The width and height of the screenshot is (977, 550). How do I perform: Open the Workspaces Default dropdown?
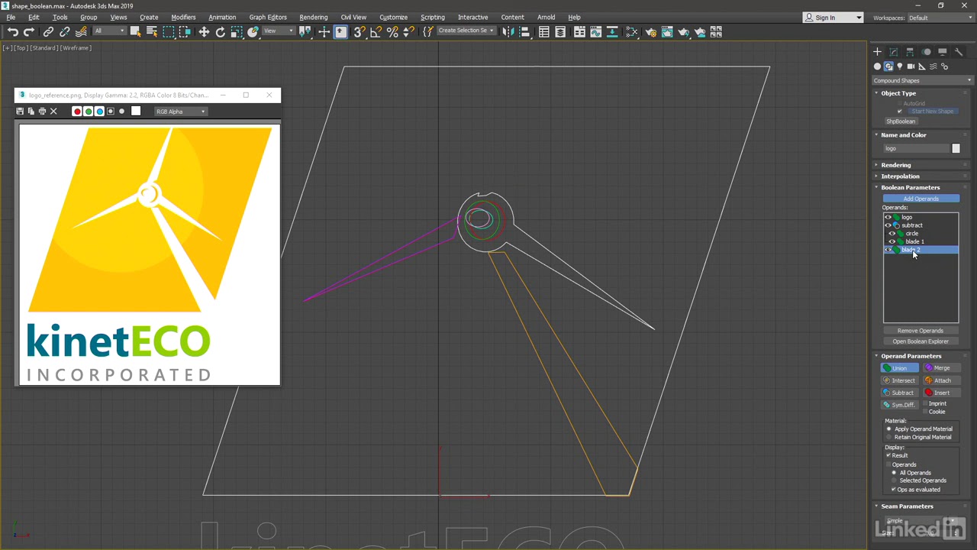click(939, 18)
